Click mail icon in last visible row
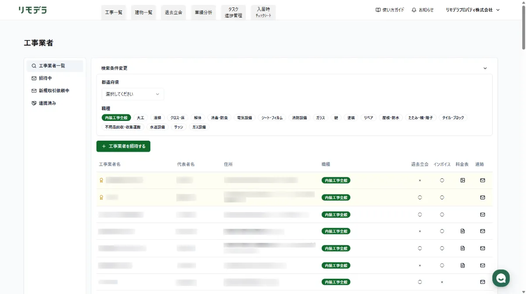 tap(483, 282)
